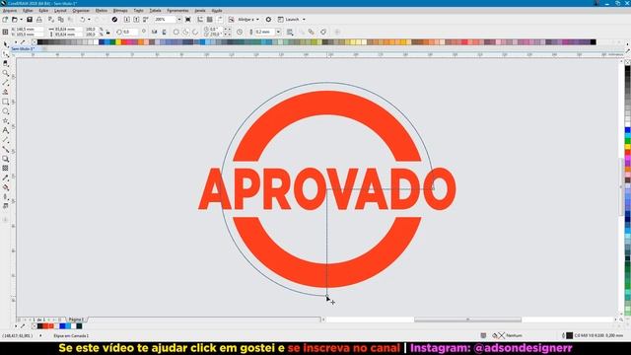The image size is (631, 355).
Task: Toggle Show rulers button
Action: (200, 20)
